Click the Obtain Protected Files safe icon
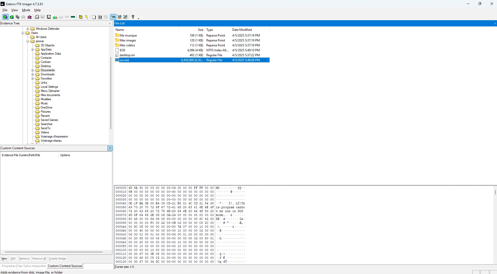The height and width of the screenshot is (274, 497). pyautogui.click(x=81, y=17)
